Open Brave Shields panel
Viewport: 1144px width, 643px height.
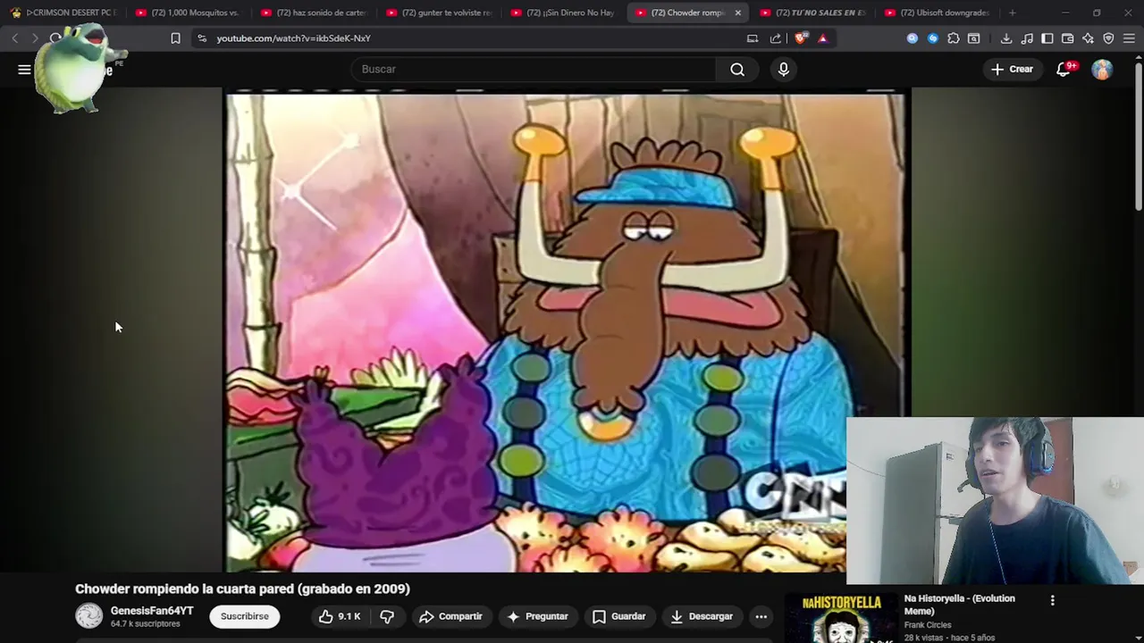point(800,38)
